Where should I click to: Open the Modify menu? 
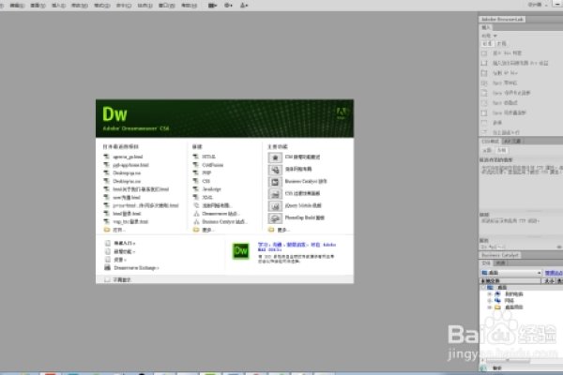[x=80, y=6]
